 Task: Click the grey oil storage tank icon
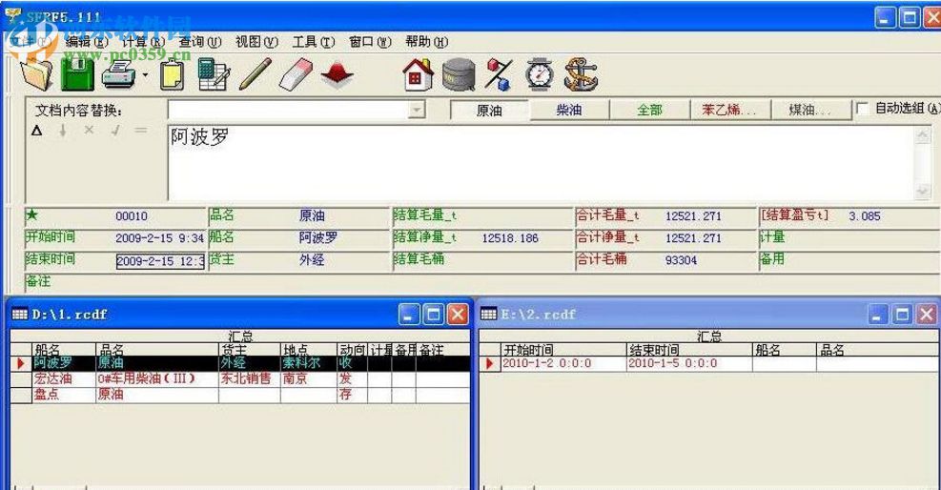pos(460,75)
